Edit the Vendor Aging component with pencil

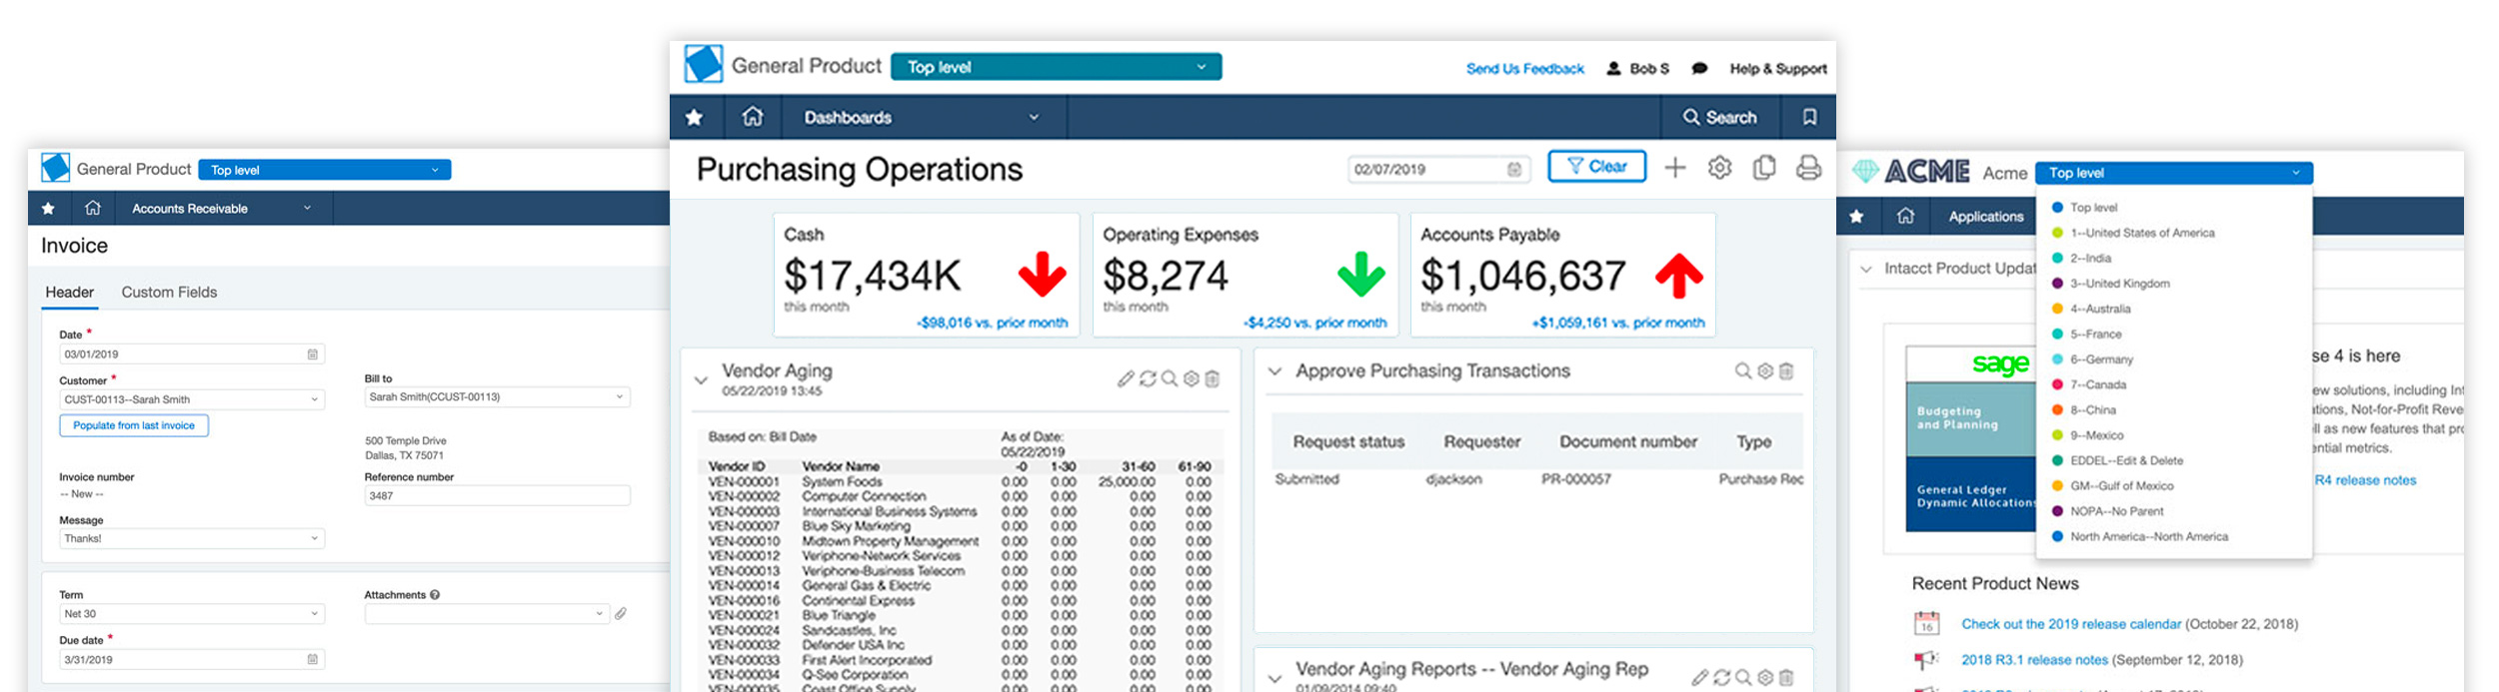pos(1126,378)
